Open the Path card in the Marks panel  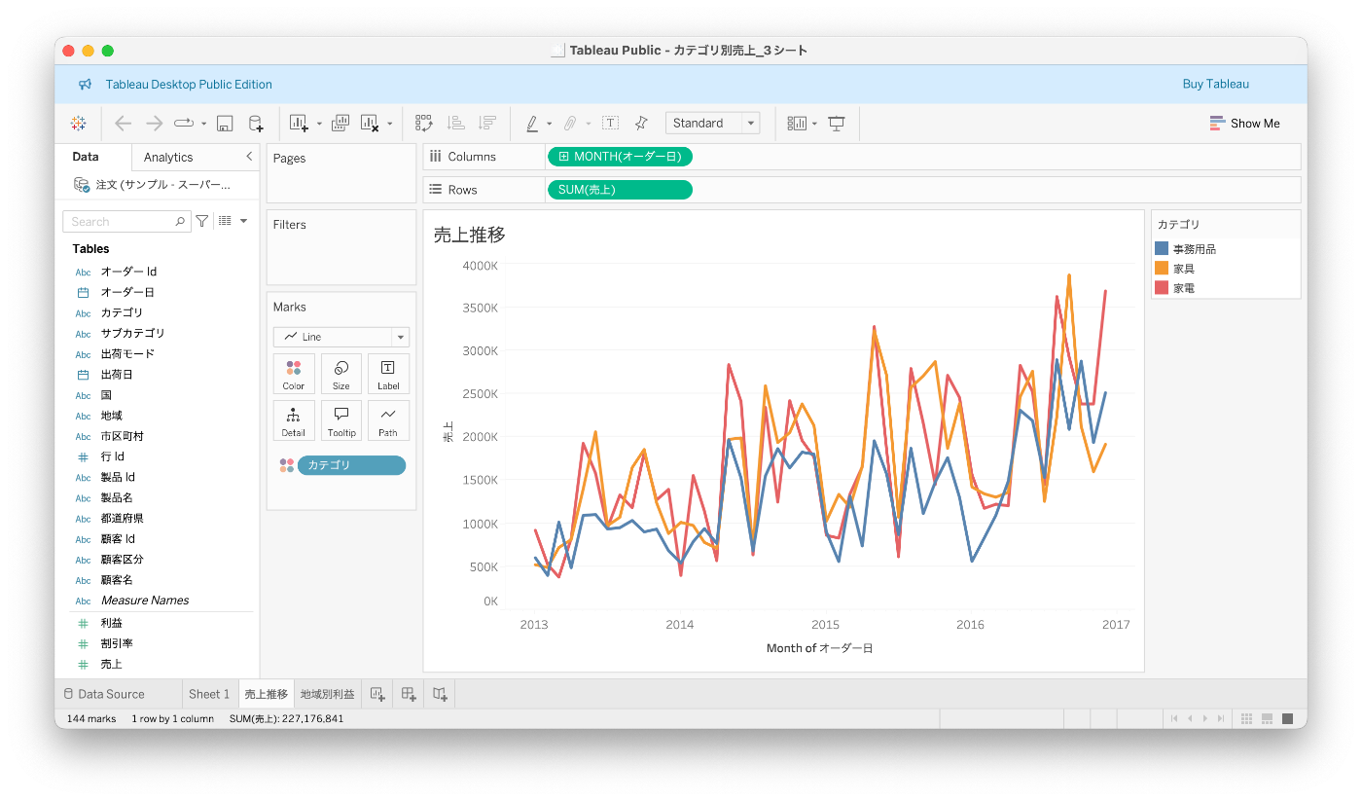(x=388, y=420)
